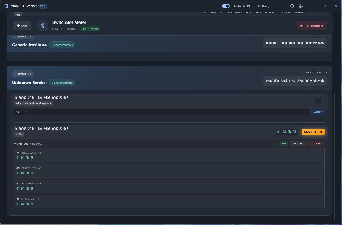Viewport: 342px width, 225px height.
Task: Click the Bluetooth device icon beside SwitchBot Meter
Action: (43, 26)
